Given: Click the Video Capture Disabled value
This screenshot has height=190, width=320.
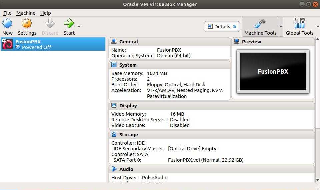Looking at the screenshot, I should (180, 125).
